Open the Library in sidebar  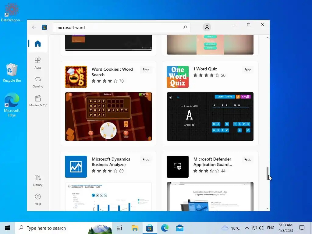click(x=38, y=180)
